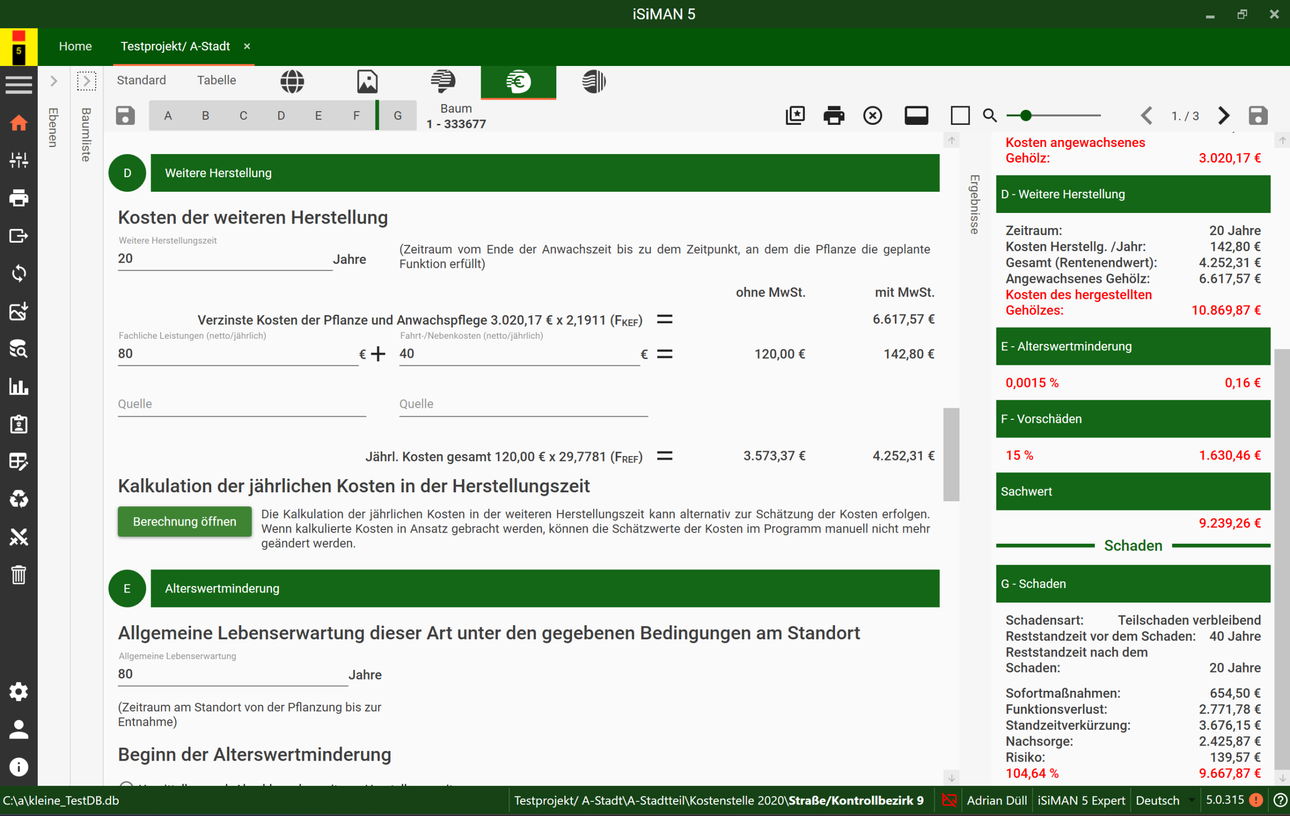Click the Fahrt-/Nebenkosten input field

tap(519, 354)
